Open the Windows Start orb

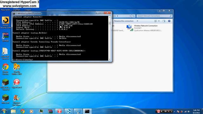(4, 111)
